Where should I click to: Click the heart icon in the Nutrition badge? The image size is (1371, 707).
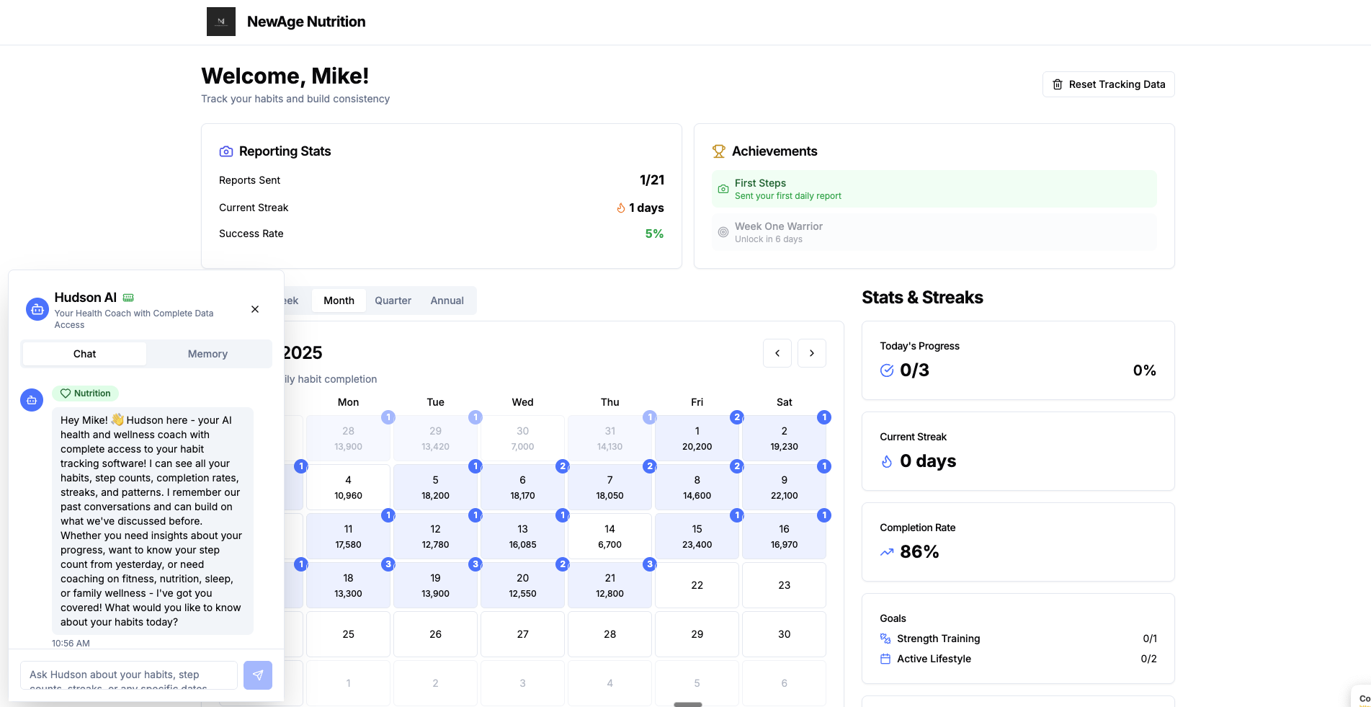pyautogui.click(x=66, y=393)
